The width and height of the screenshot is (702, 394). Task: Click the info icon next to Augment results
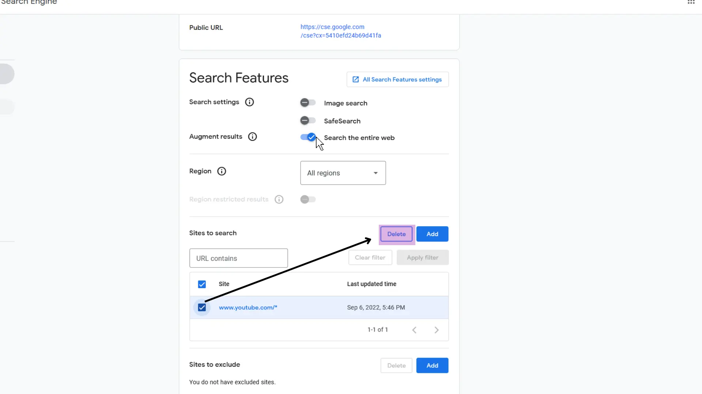[253, 136]
